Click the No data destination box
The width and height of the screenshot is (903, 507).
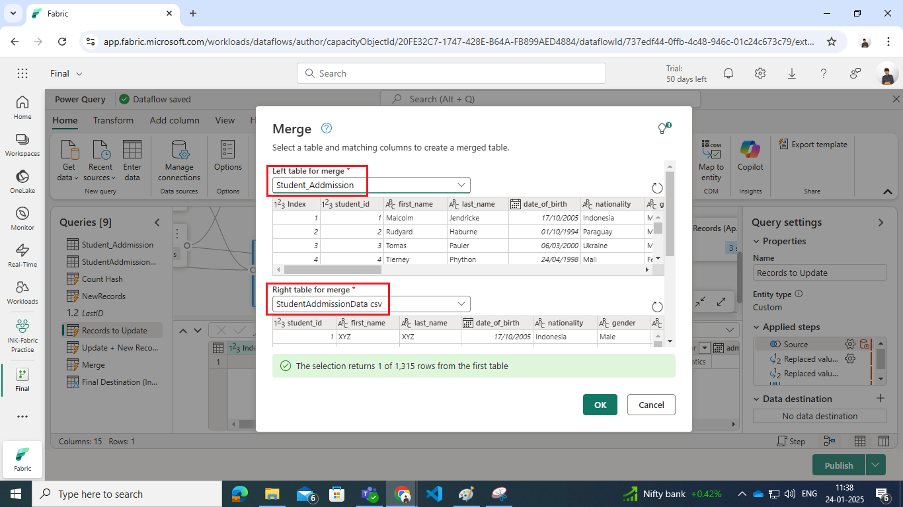820,416
